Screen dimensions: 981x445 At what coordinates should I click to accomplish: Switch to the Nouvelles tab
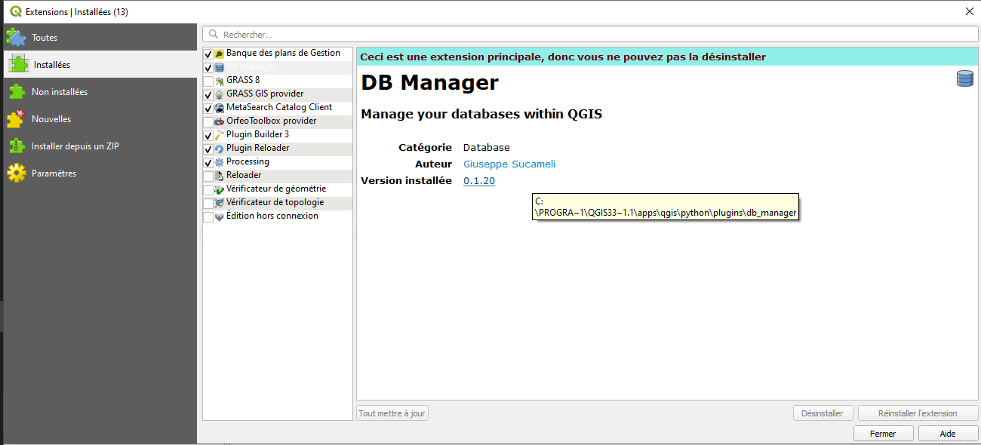coord(51,119)
